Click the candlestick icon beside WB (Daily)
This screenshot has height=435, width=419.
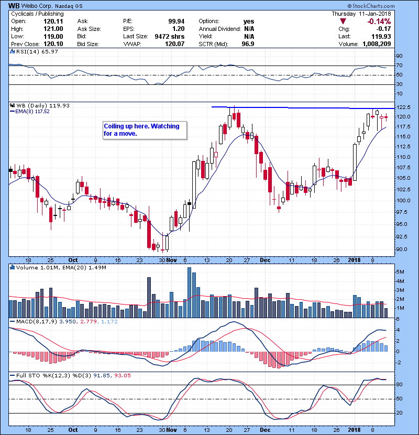pos(12,105)
